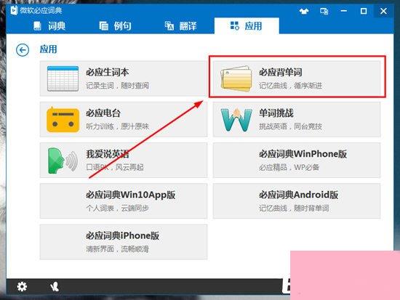Click the teal W challenge icon
Image resolution: width=400 pixels, height=300 pixels.
pos(236,120)
